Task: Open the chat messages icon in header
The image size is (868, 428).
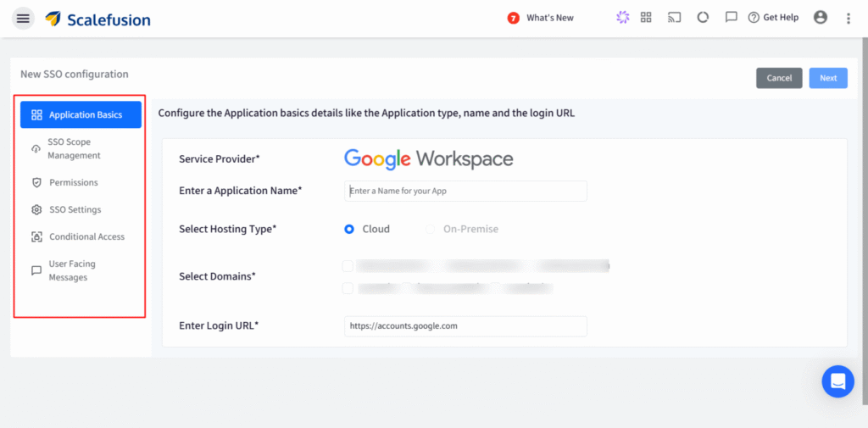Action: click(x=732, y=18)
